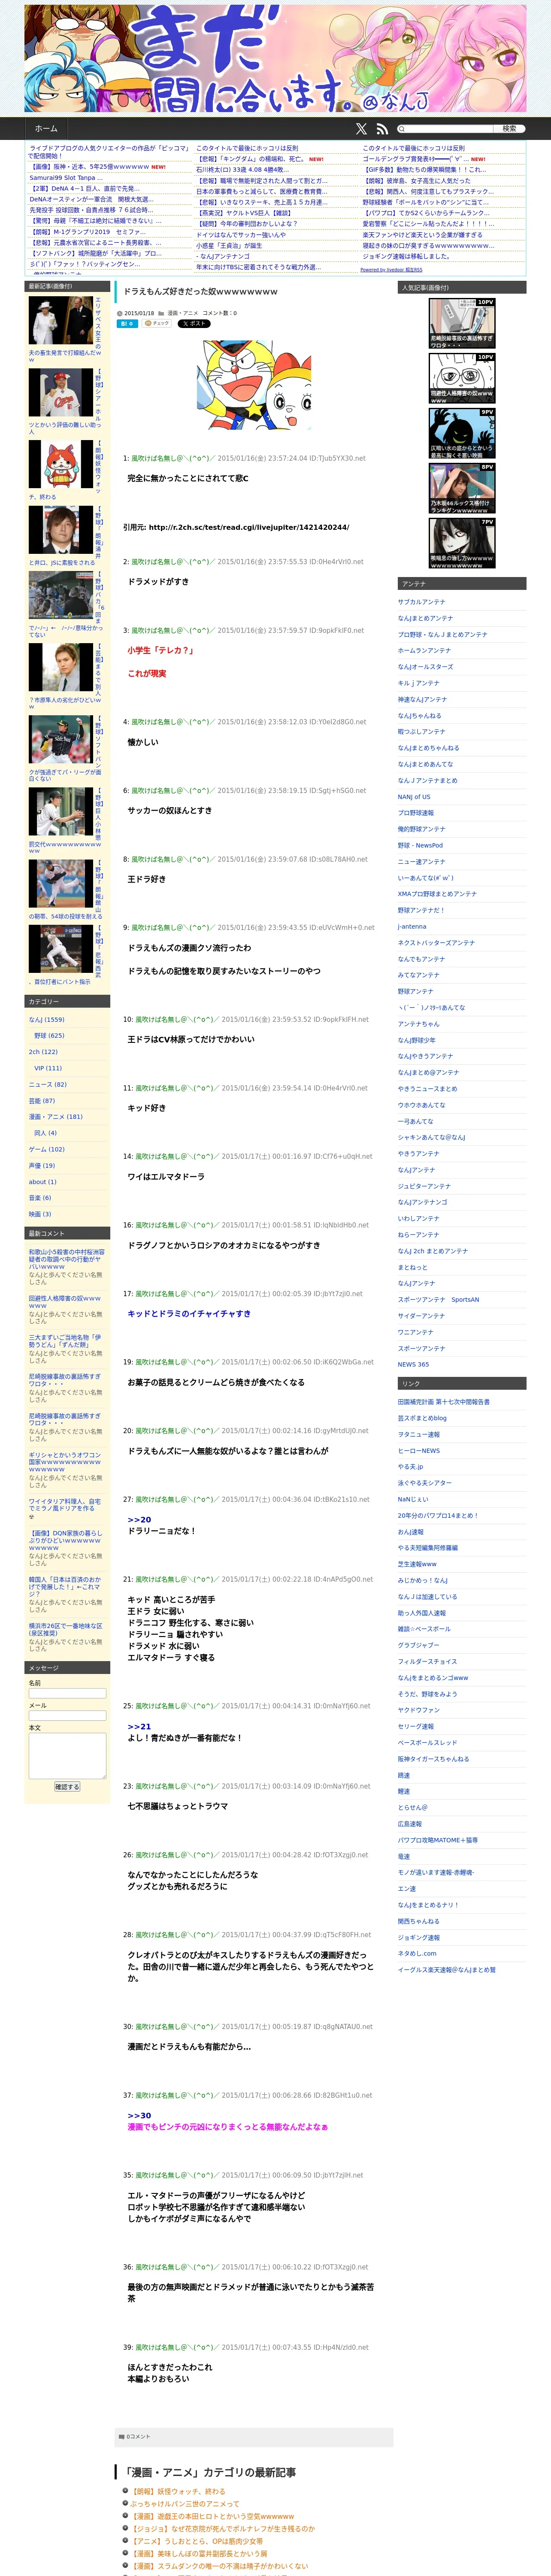Viewport: 551px width, 2576px height.
Task: Open popular article 咳喘息の治し方 thumbnail
Action: click(x=462, y=543)
